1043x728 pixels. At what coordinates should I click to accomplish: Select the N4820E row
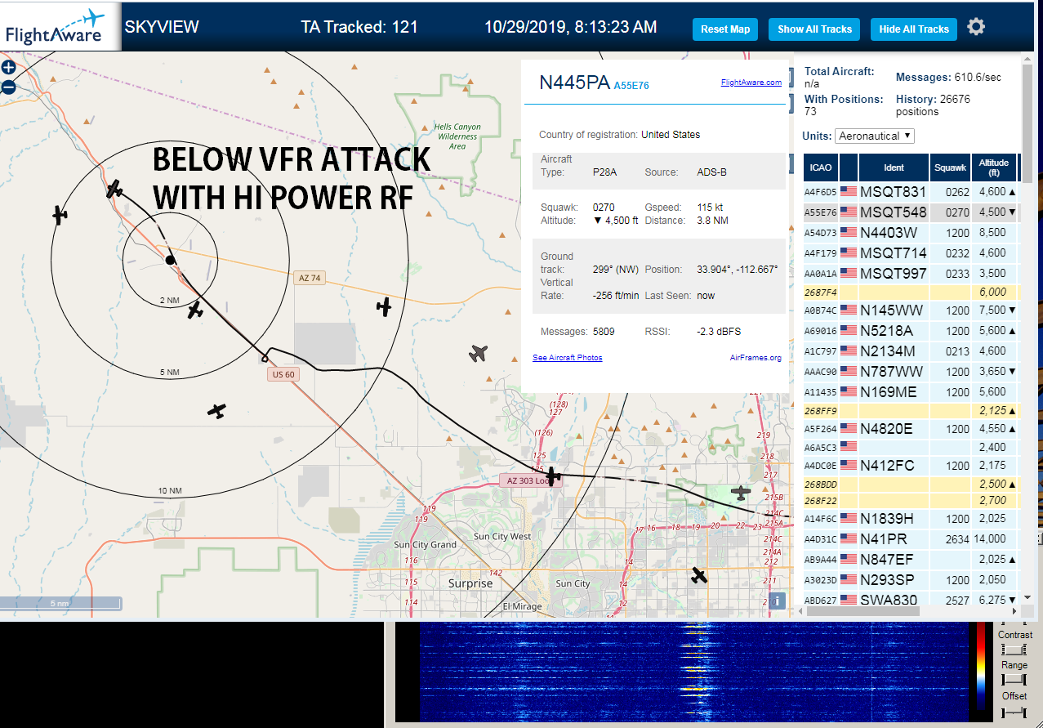(x=911, y=428)
